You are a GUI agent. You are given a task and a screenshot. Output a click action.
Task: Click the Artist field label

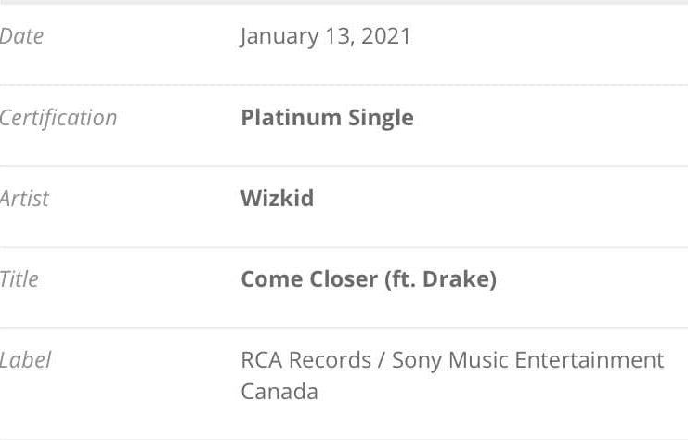pyautogui.click(x=25, y=199)
